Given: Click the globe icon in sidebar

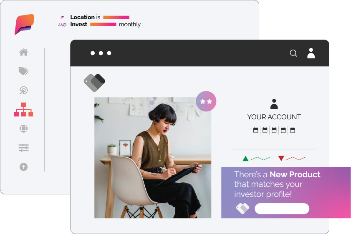Looking at the screenshot, I should 23,128.
